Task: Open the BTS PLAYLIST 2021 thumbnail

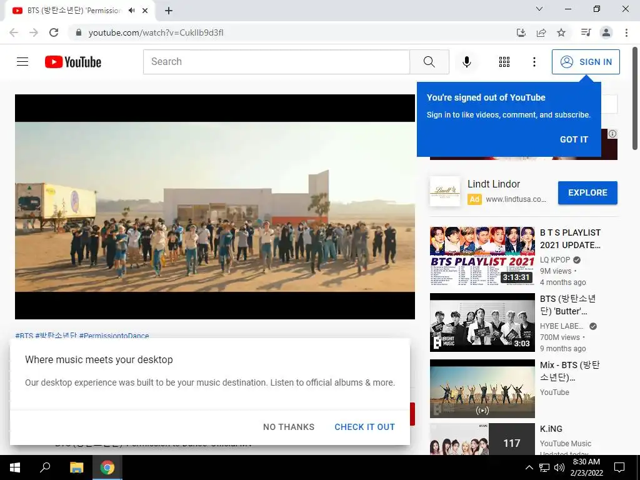Action: point(482,256)
